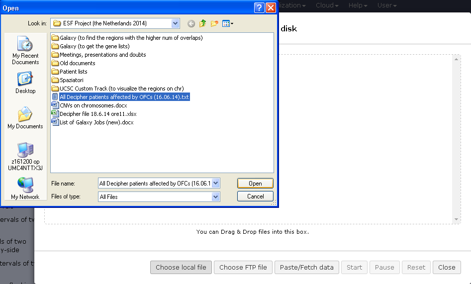Click the dialog Help question mark button

pyautogui.click(x=259, y=8)
